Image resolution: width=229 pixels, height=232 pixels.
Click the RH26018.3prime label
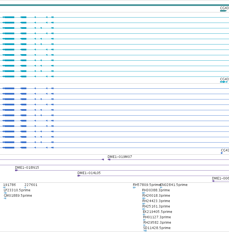pos(156,195)
